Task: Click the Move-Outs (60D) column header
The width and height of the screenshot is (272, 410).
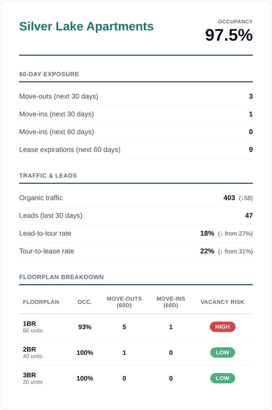Action: click(124, 302)
